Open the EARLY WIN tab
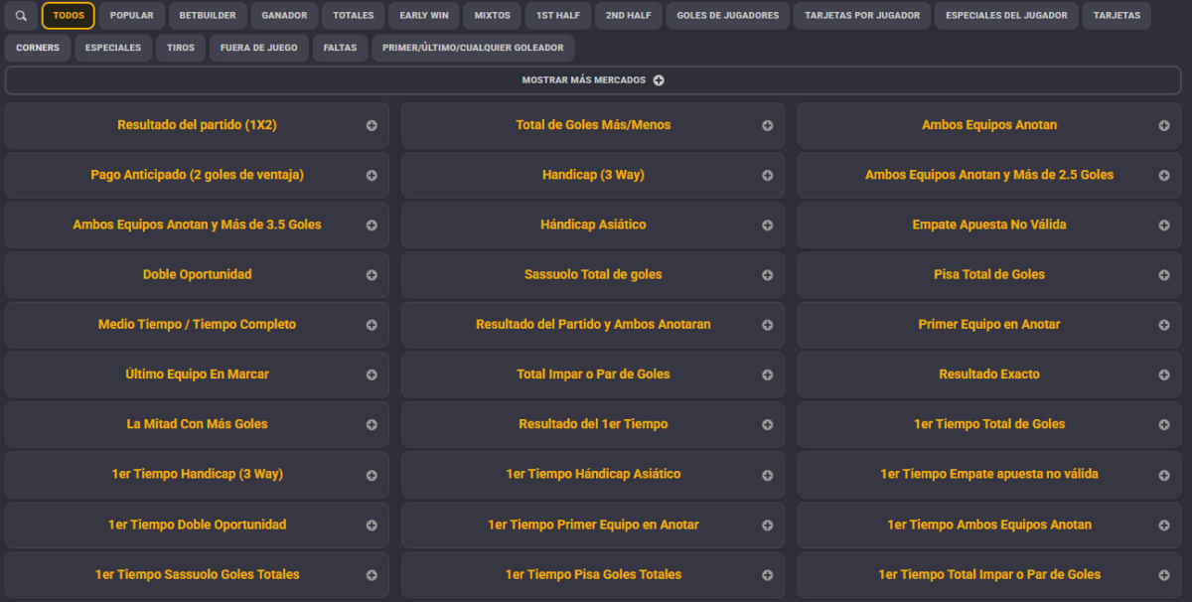This screenshot has width=1192, height=602. point(424,16)
